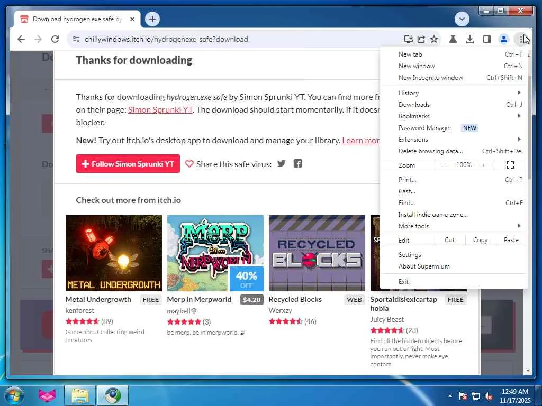Image resolution: width=542 pixels, height=406 pixels.
Task: Open Recycled Blocks game thumbnail
Action: [317, 253]
